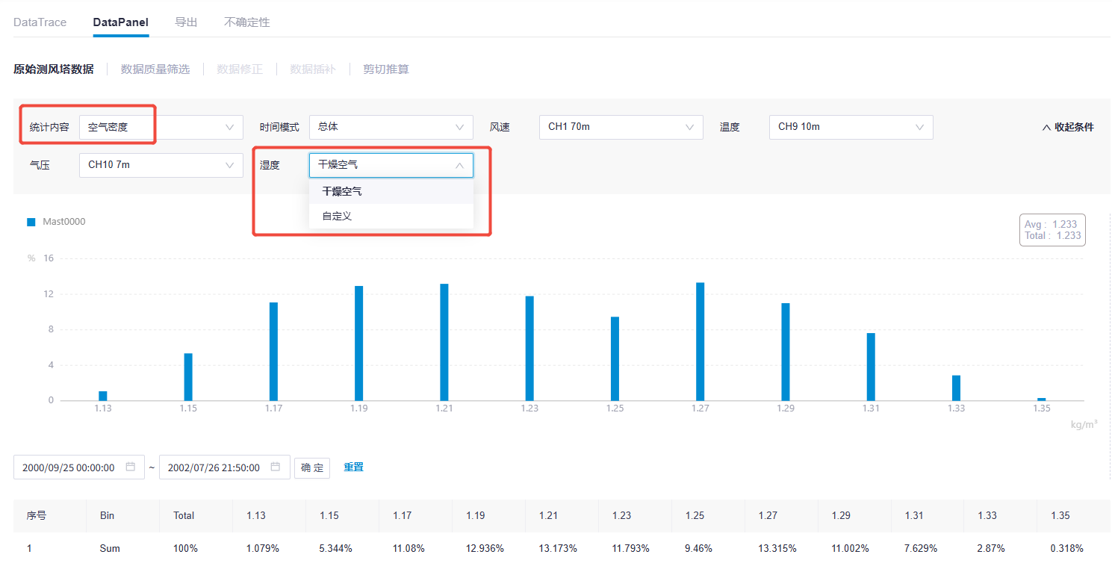This screenshot has height=575, width=1112.
Task: Toggle Mast0000 legend series visibility
Action: coord(57,222)
